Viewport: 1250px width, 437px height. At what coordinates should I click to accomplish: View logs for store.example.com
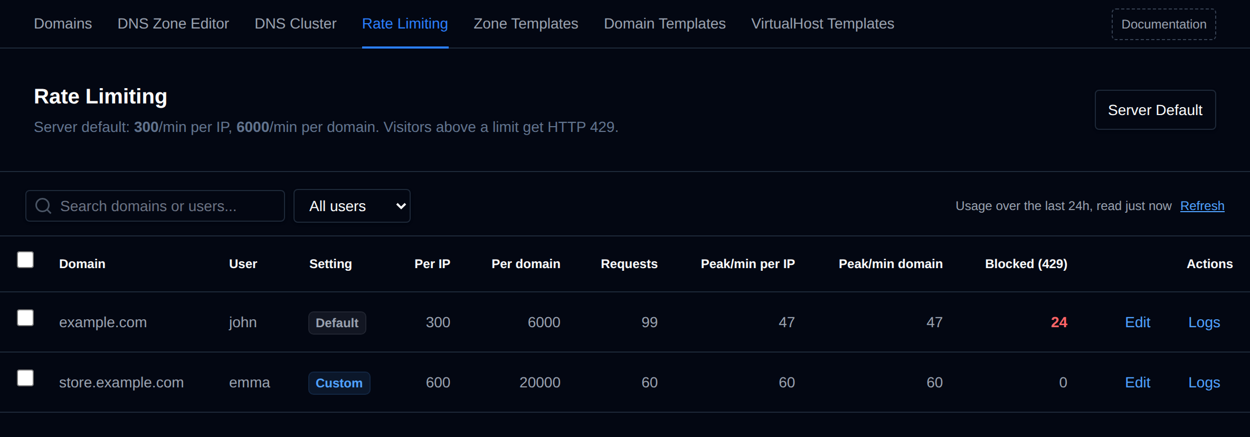1204,383
